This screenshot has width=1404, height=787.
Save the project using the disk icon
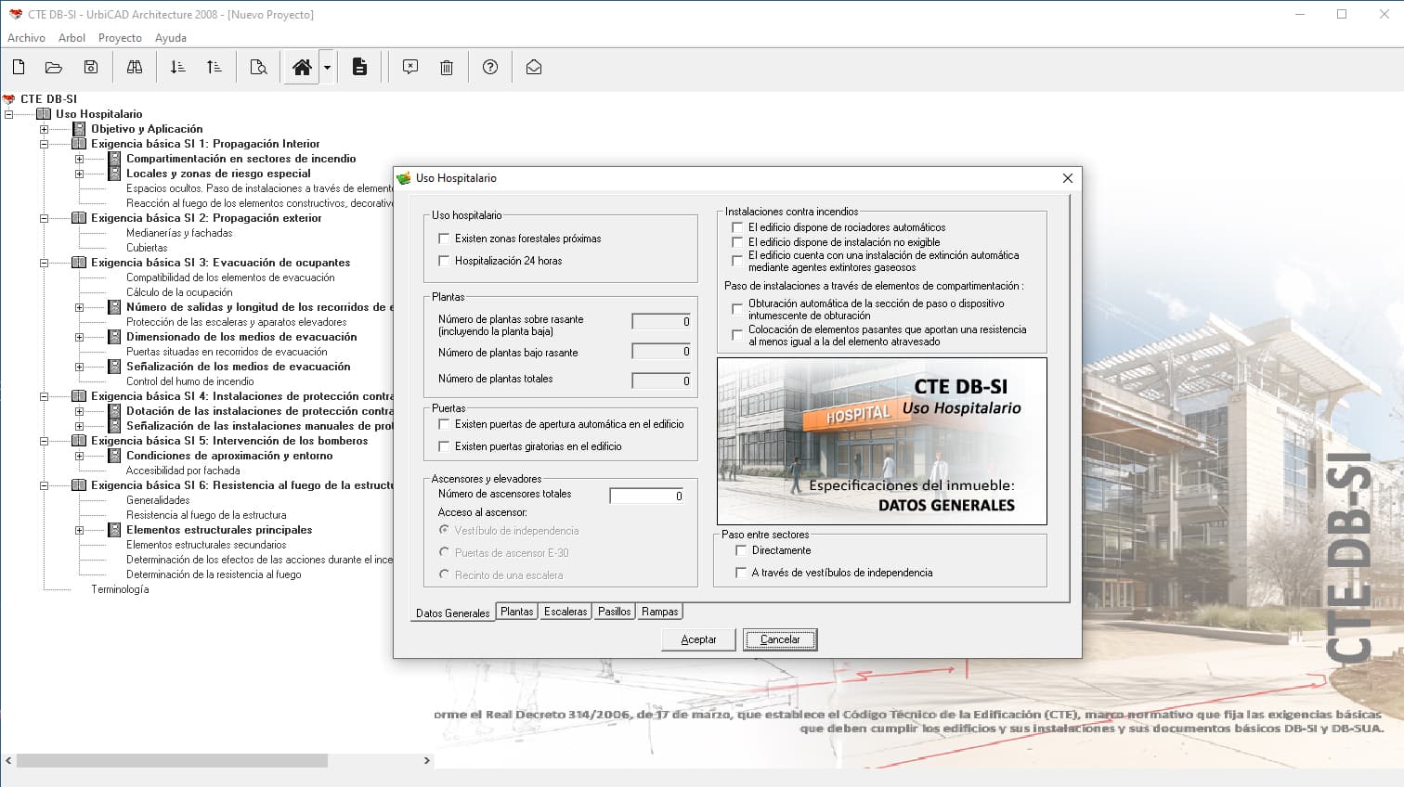(x=91, y=67)
